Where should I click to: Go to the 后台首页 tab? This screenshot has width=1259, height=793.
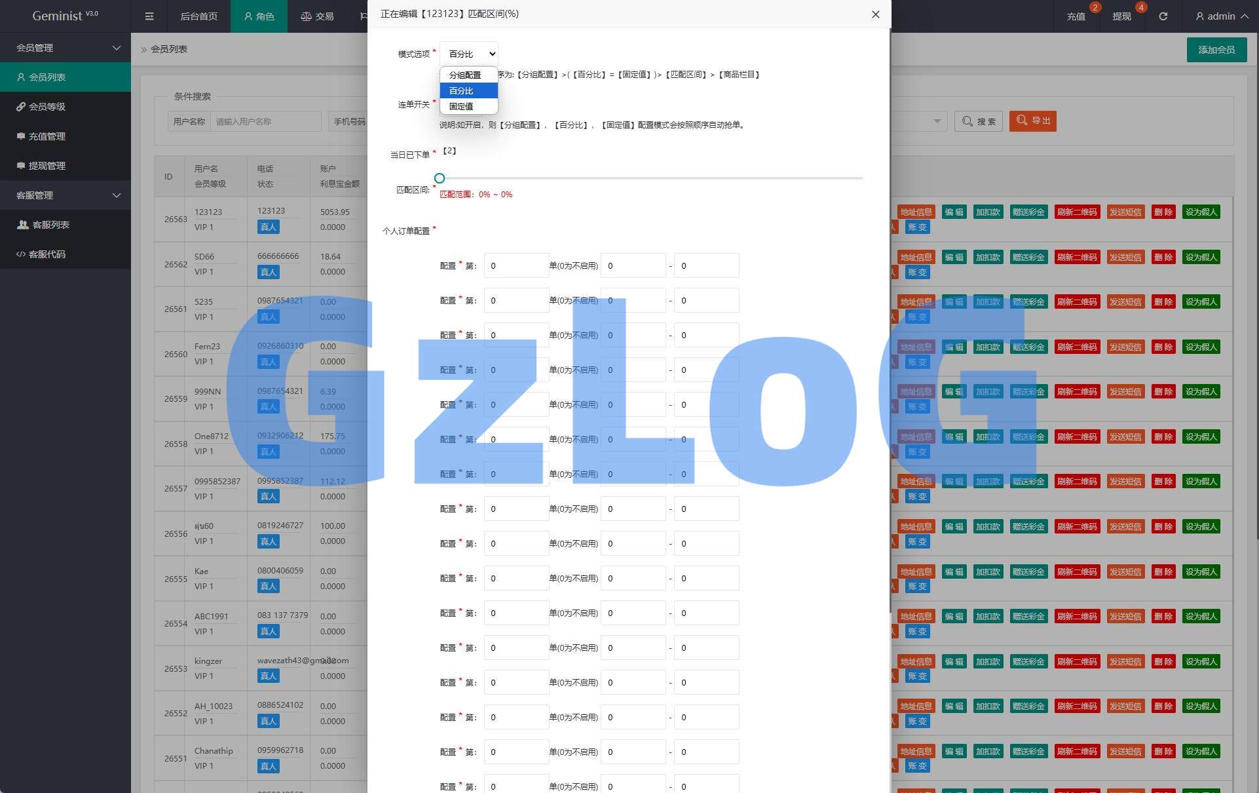tap(198, 16)
